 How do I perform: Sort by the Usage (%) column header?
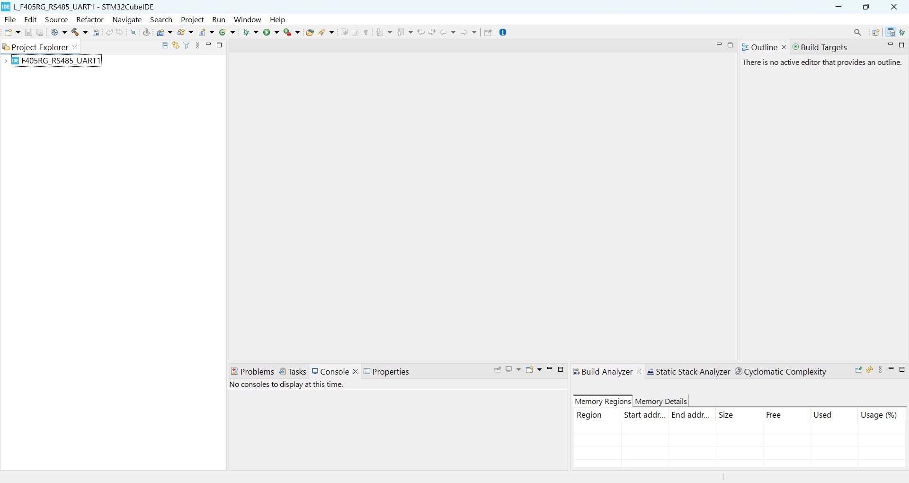tap(882, 416)
